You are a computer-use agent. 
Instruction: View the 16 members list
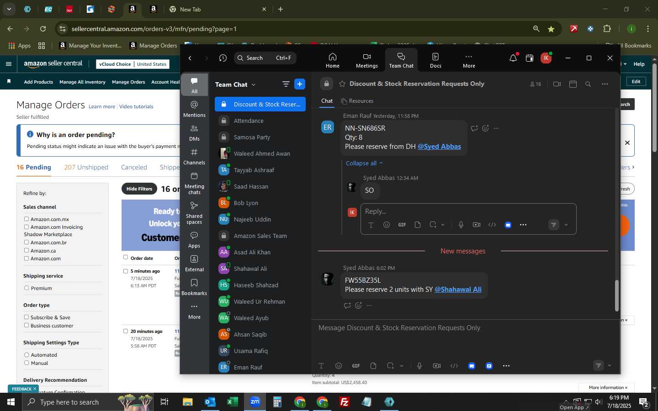click(x=536, y=84)
